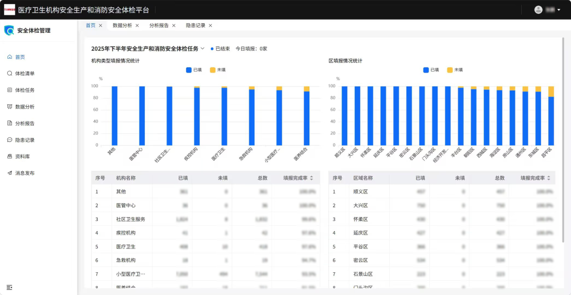Open the user account dropdown arrow
Viewport: 571px width, 295px height.
[x=559, y=10]
